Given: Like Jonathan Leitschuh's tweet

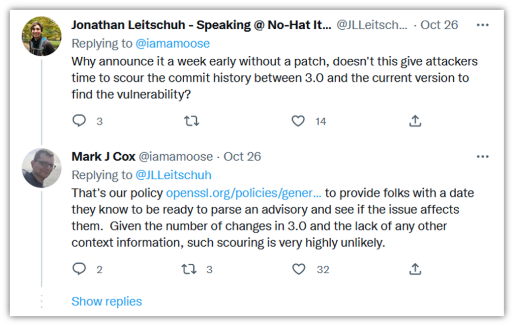Looking at the screenshot, I should (298, 121).
